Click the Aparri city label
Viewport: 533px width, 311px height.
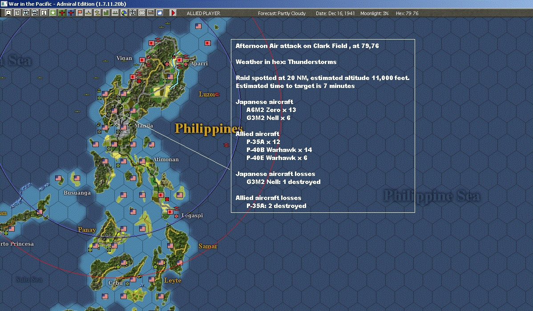(x=199, y=64)
